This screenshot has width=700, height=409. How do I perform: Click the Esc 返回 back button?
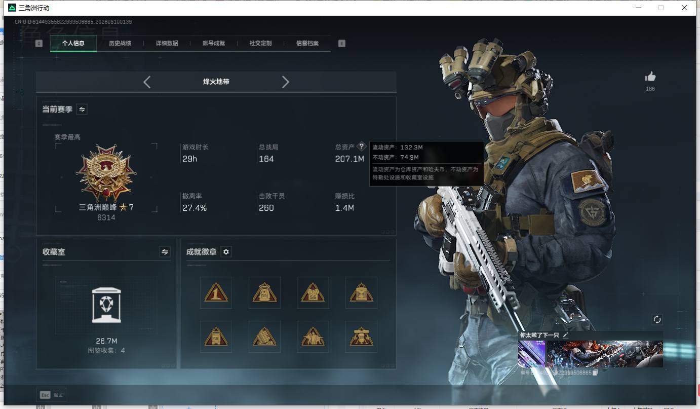[51, 395]
